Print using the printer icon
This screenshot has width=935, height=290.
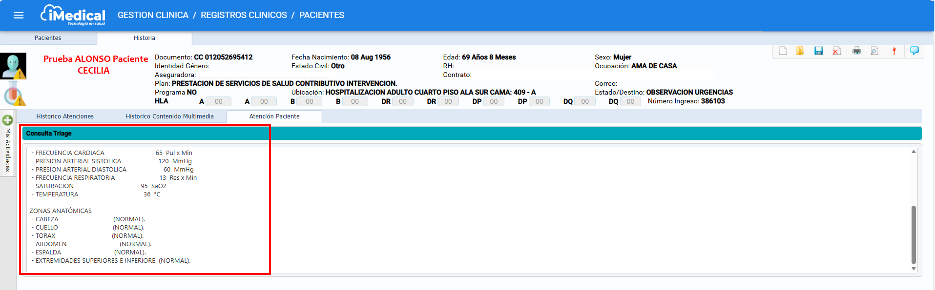pos(856,51)
